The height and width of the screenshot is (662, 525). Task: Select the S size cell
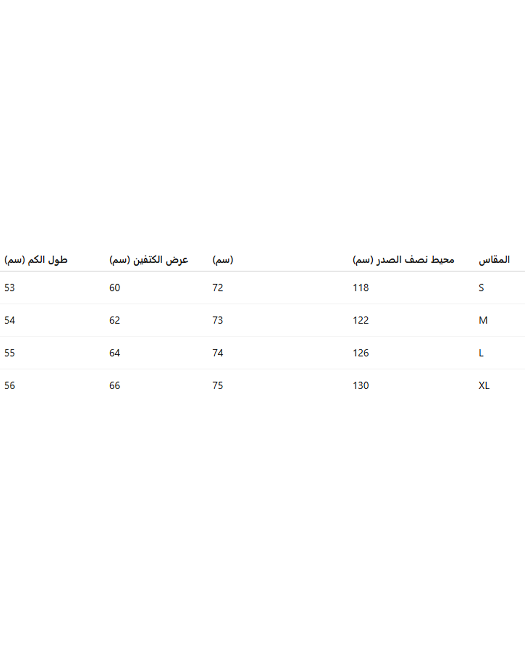481,287
